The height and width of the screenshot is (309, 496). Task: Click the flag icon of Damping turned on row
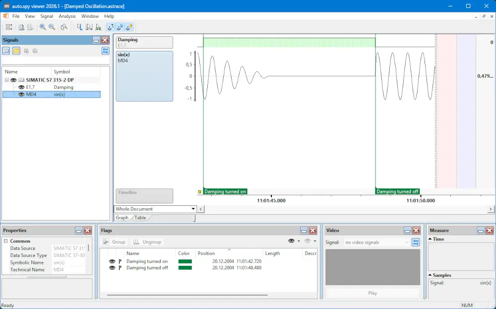(x=120, y=261)
